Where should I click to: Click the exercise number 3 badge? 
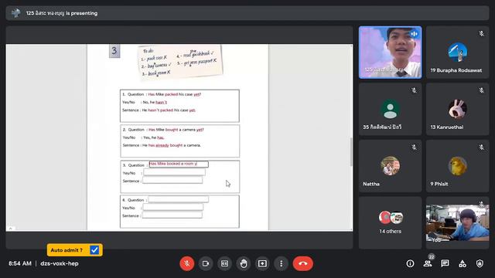[114, 50]
